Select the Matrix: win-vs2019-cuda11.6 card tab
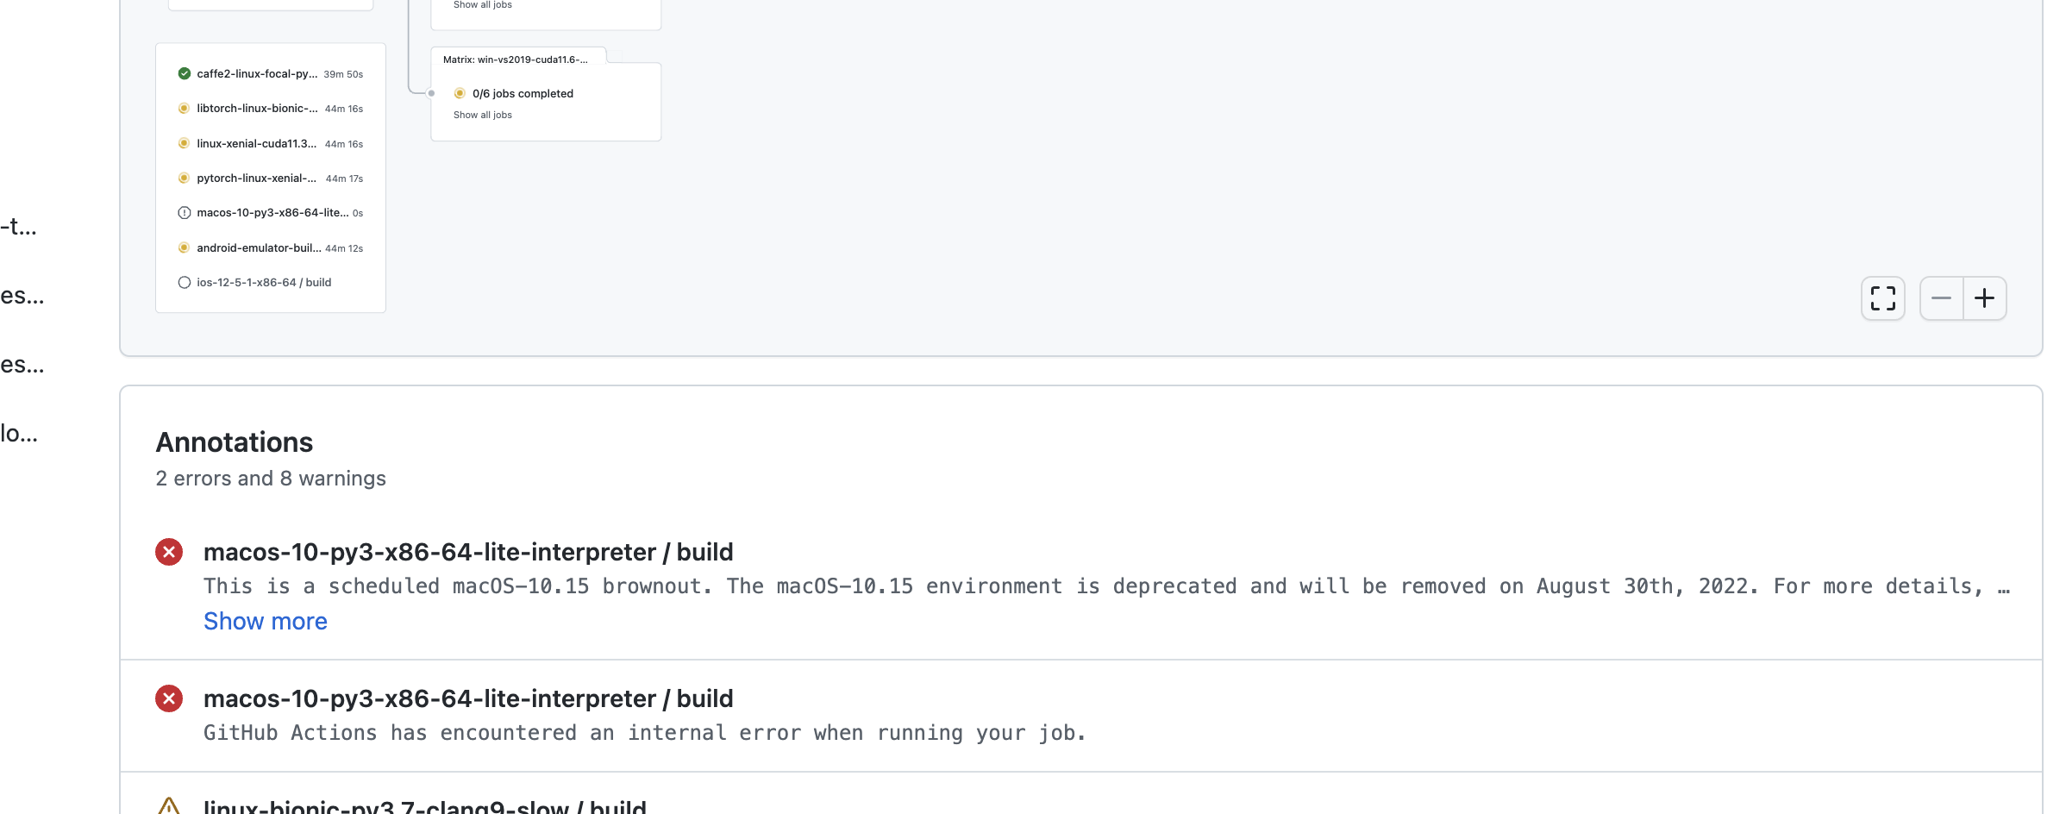2066x814 pixels. 516,59
